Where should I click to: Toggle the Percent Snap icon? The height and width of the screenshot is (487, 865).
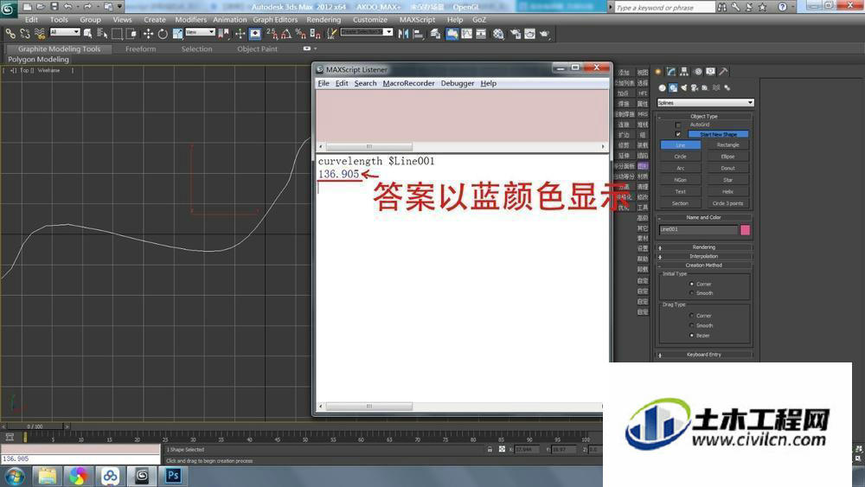(x=300, y=34)
